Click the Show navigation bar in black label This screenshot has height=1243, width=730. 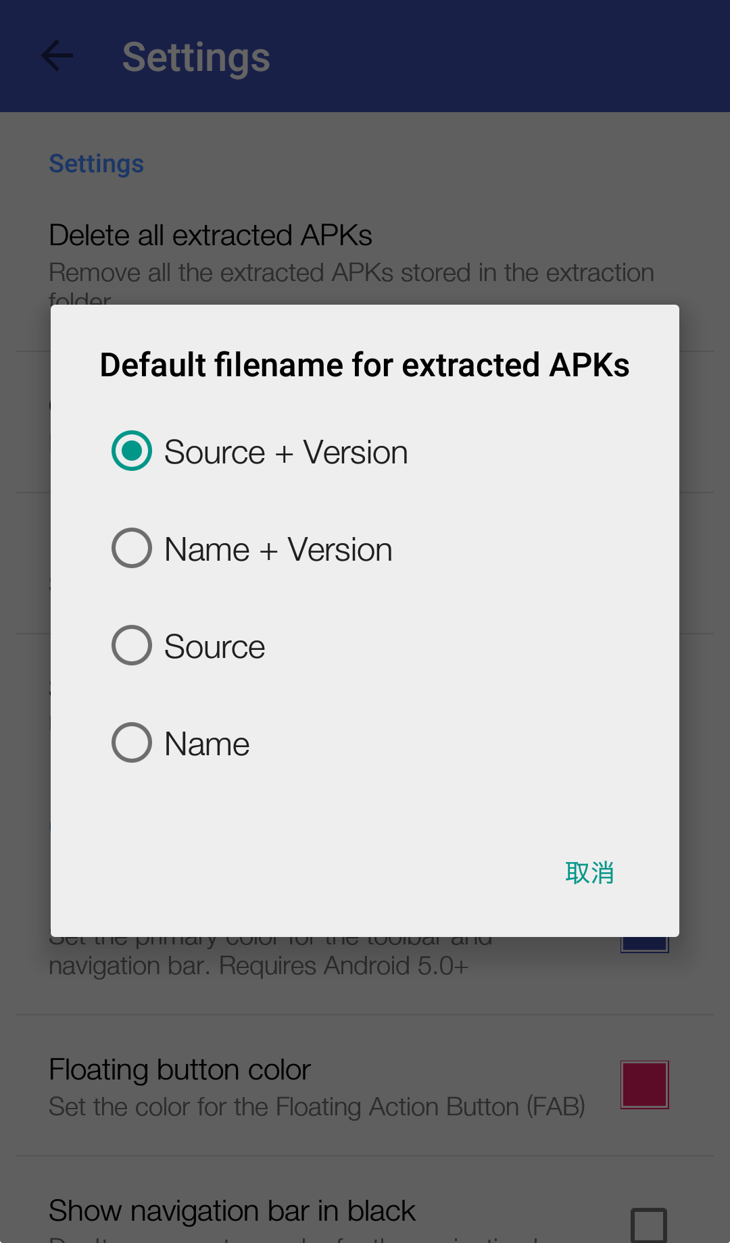232,1211
